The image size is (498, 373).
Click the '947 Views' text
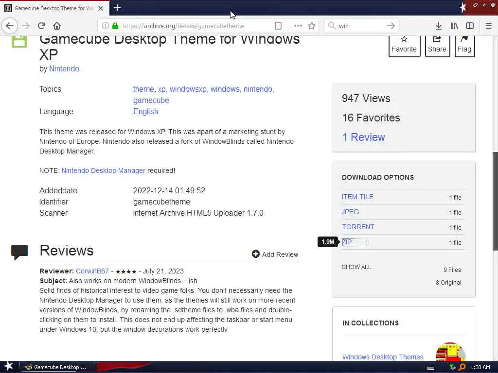pyautogui.click(x=366, y=98)
